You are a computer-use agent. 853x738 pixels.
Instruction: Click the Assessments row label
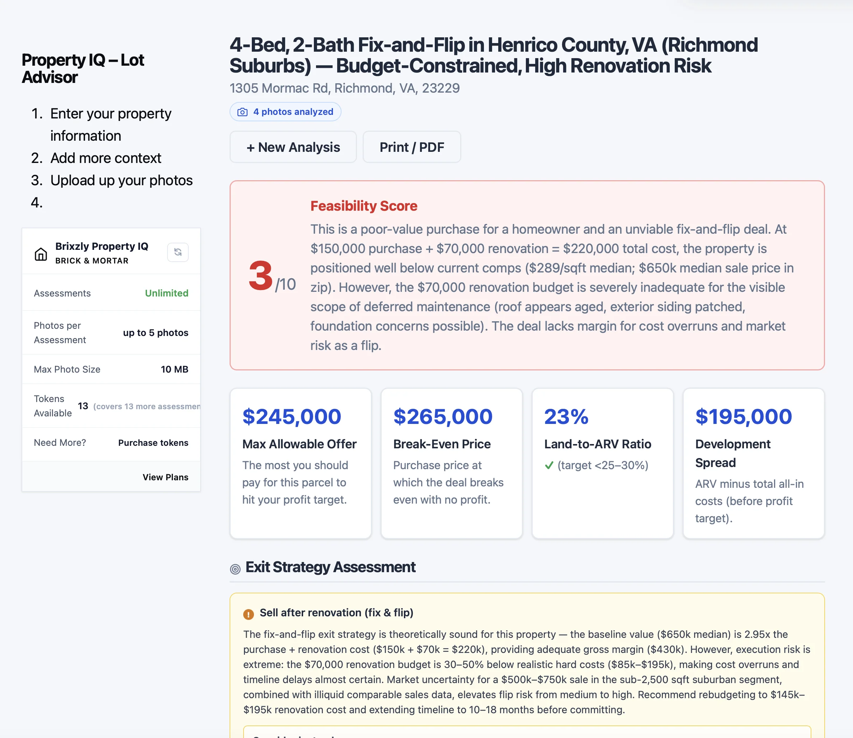pyautogui.click(x=62, y=293)
